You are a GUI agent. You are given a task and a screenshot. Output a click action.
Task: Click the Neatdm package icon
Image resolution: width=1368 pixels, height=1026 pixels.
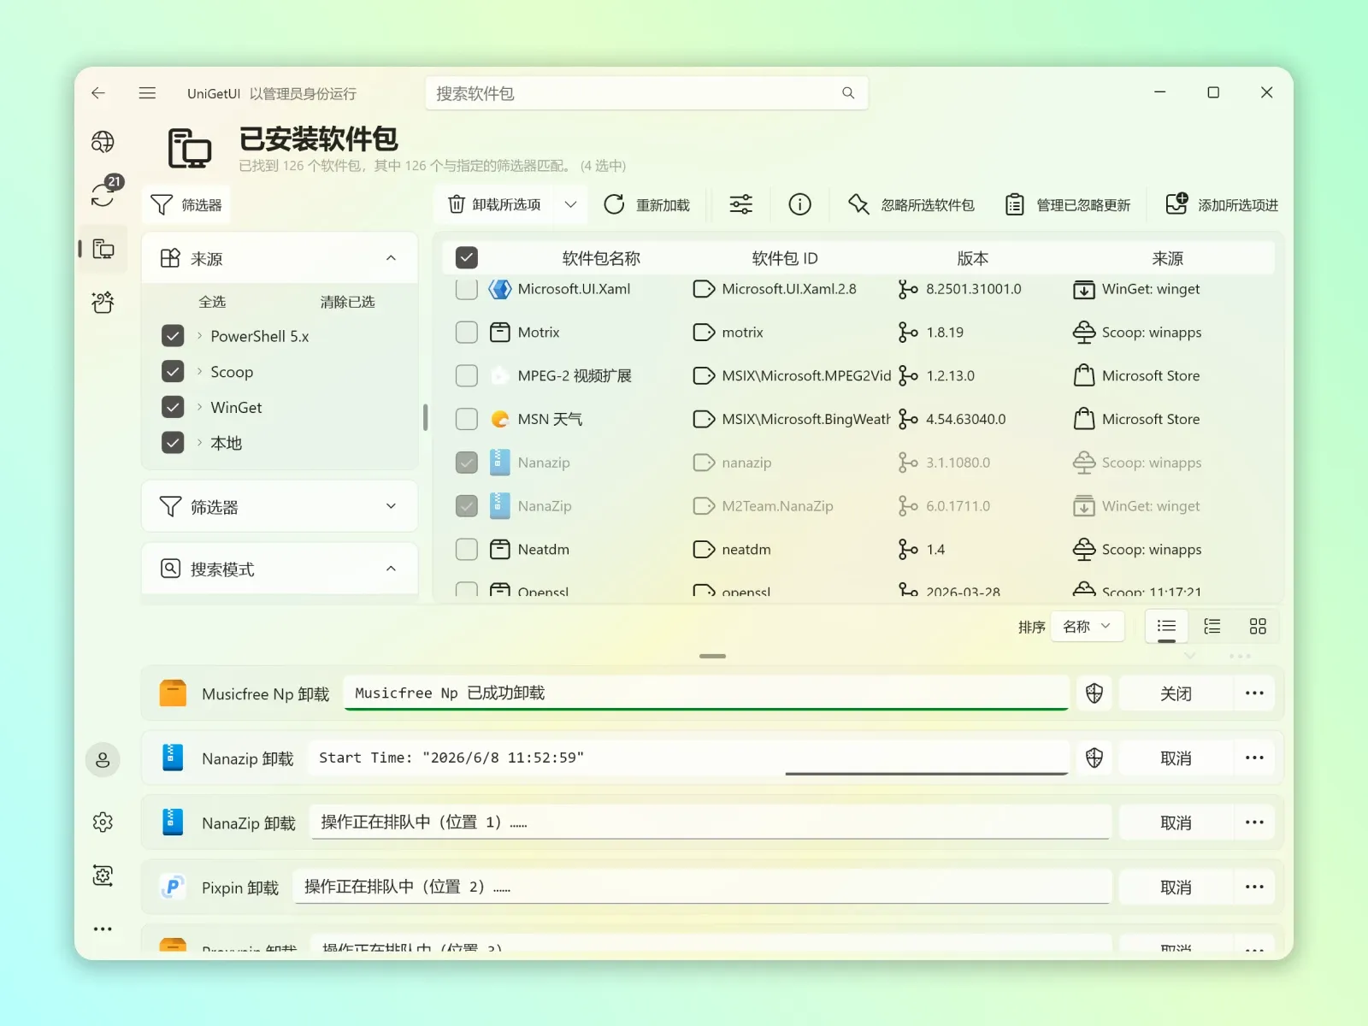(499, 550)
